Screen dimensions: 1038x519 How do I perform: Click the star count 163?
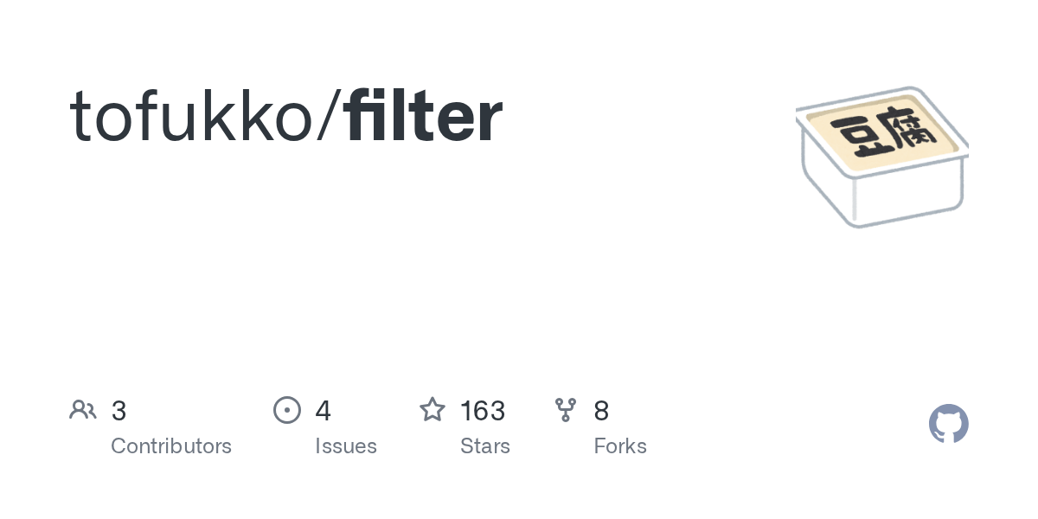[483, 411]
